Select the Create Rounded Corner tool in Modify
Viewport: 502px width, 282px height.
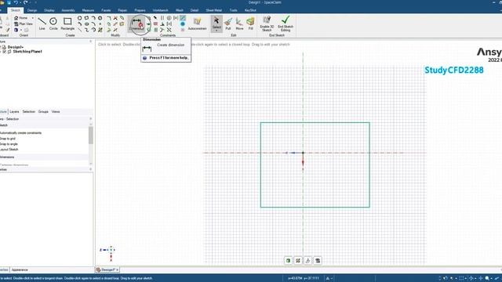[109, 18]
